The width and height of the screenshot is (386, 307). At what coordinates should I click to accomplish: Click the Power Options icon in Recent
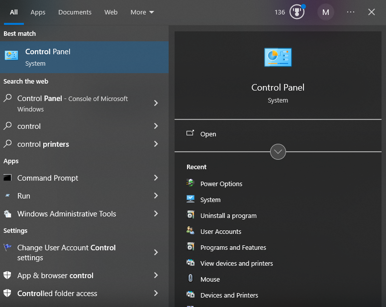click(x=190, y=184)
